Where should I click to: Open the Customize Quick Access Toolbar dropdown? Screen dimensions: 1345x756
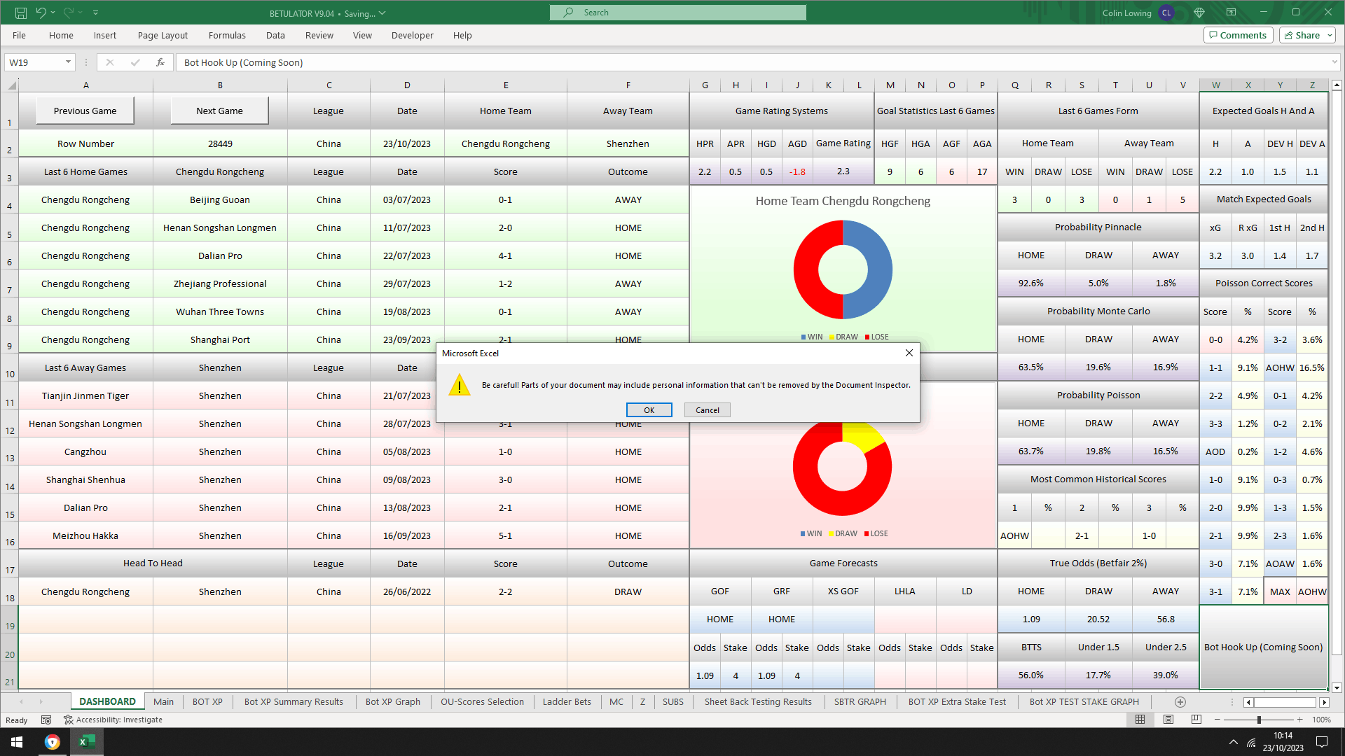[x=96, y=13]
